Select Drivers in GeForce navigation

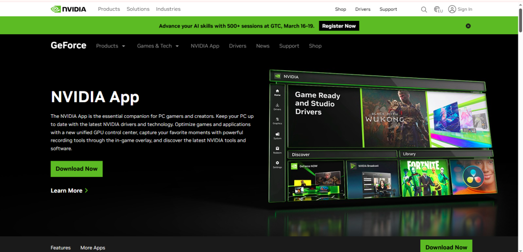point(237,46)
